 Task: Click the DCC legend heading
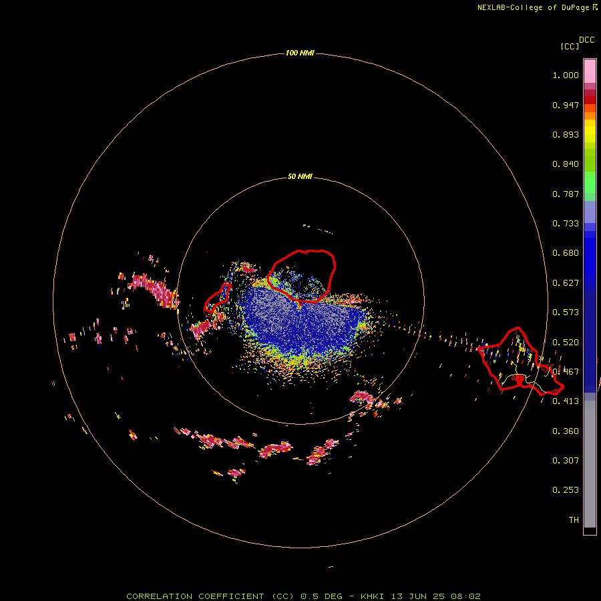point(587,40)
